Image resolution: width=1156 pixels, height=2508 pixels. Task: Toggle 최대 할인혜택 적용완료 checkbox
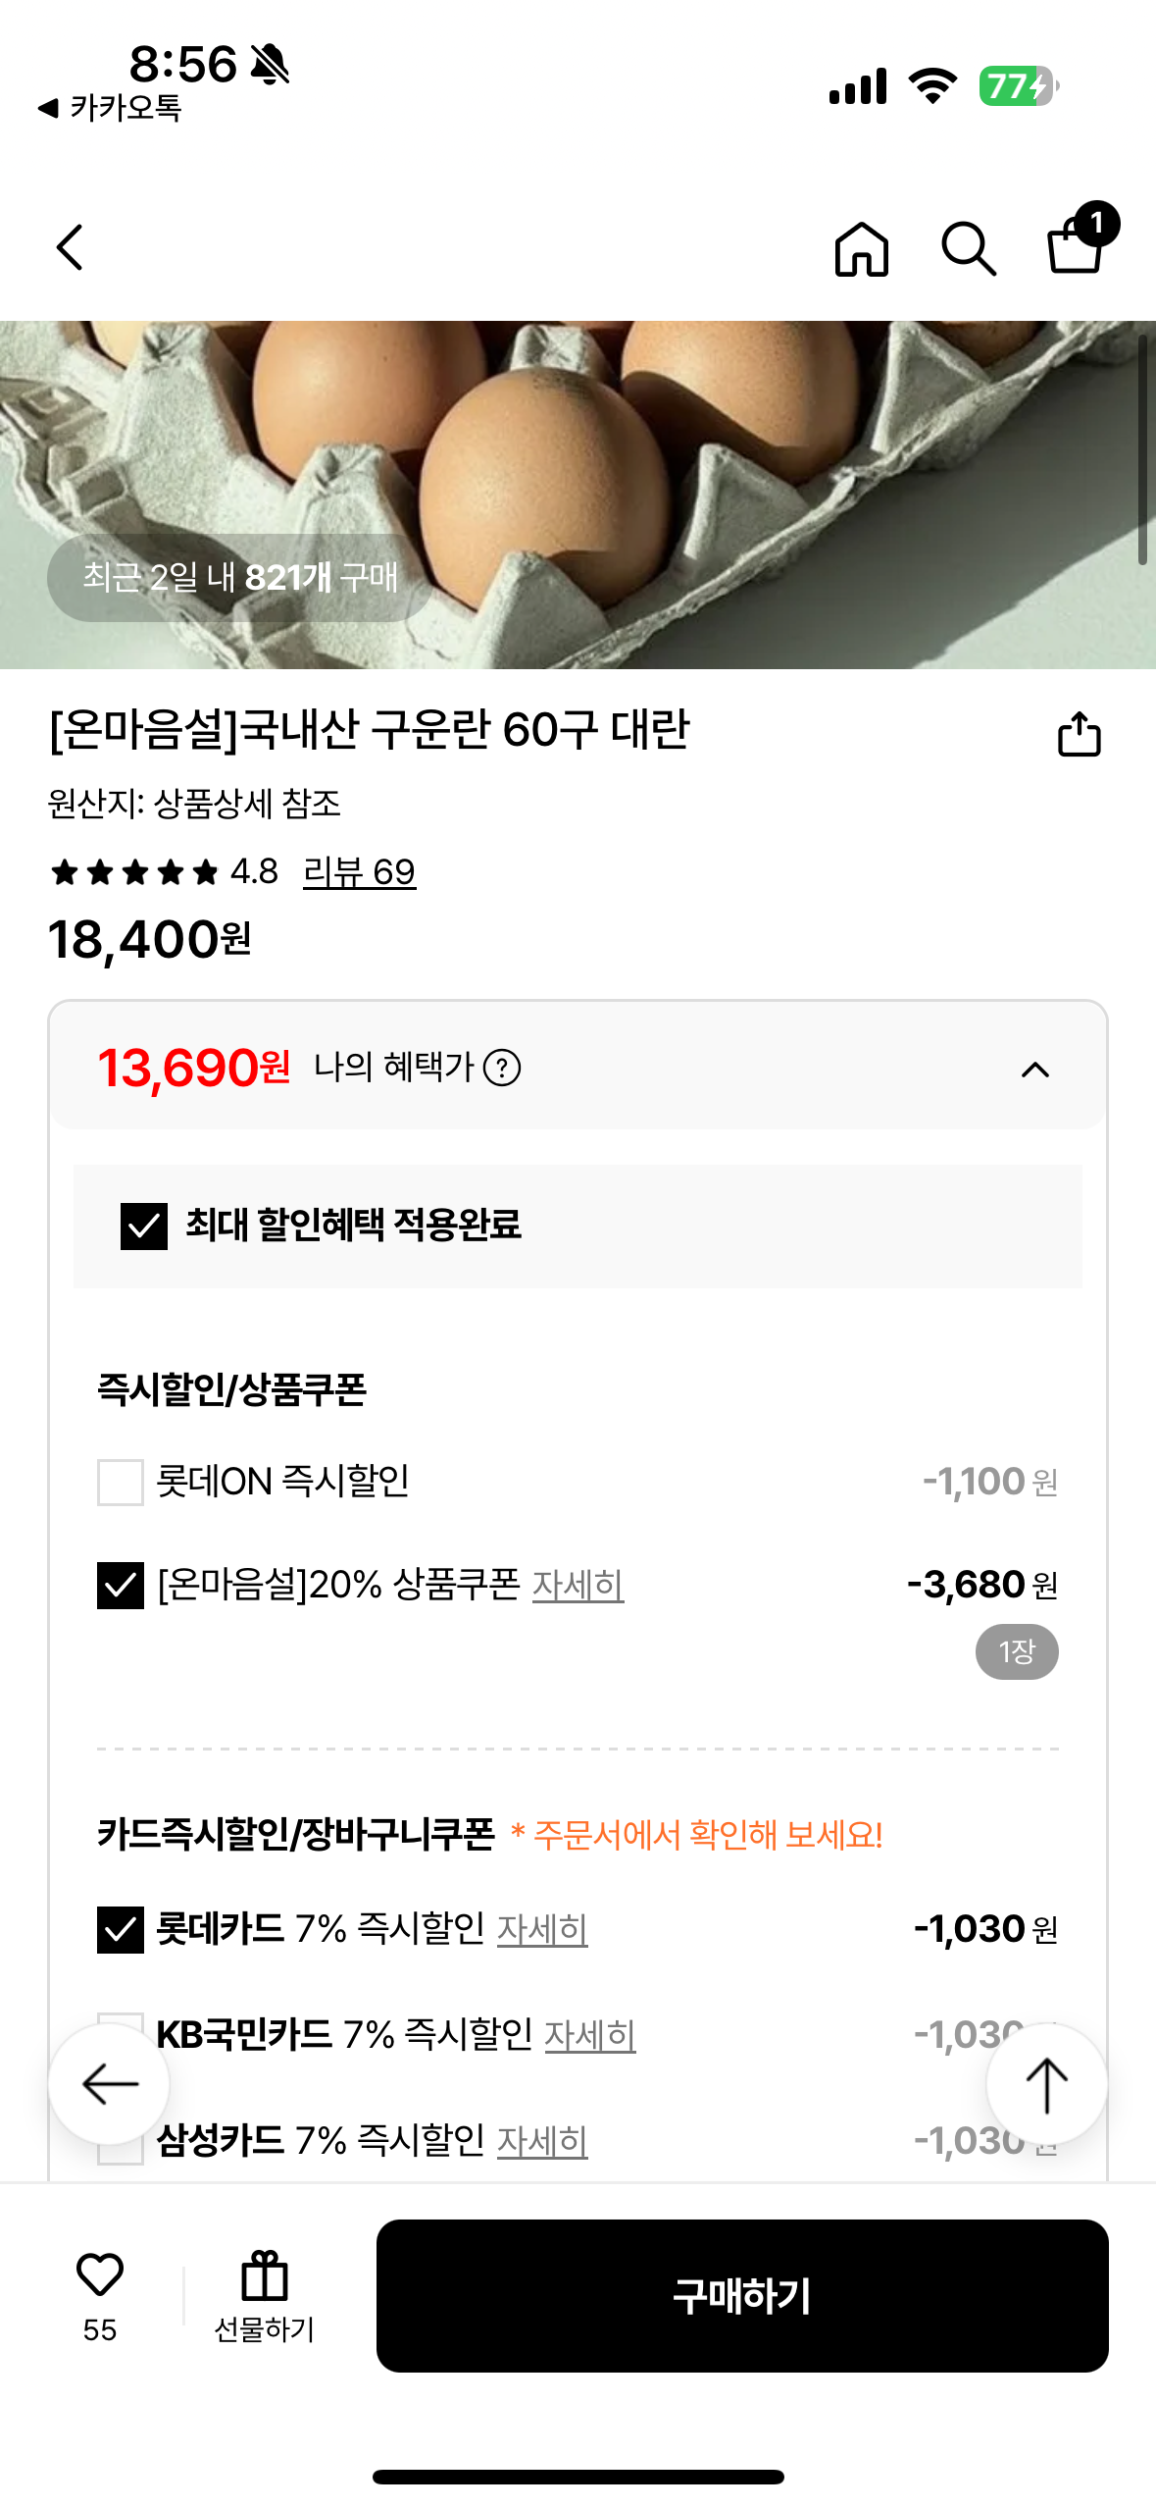(144, 1226)
